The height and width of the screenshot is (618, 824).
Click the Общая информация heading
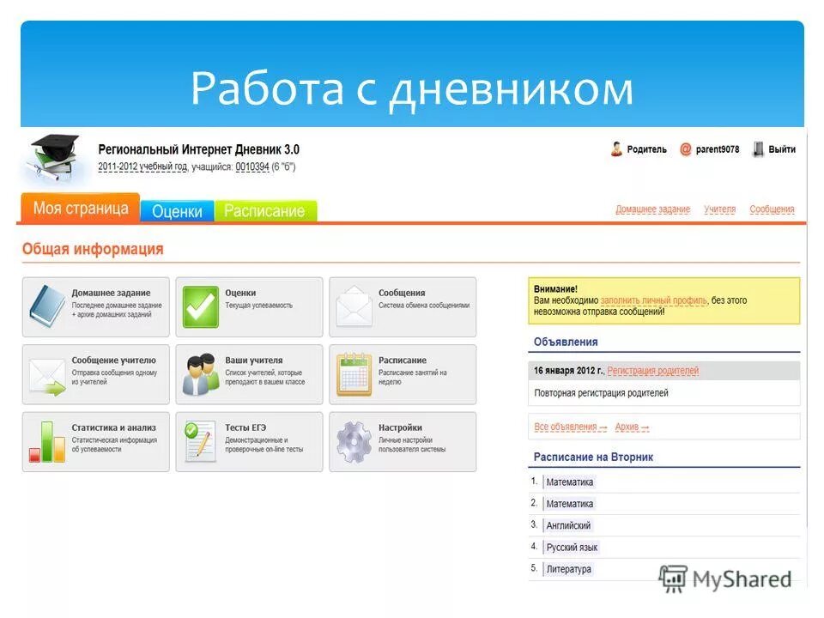(x=93, y=249)
